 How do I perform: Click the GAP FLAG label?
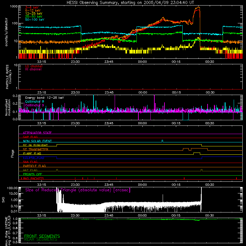click(30, 137)
